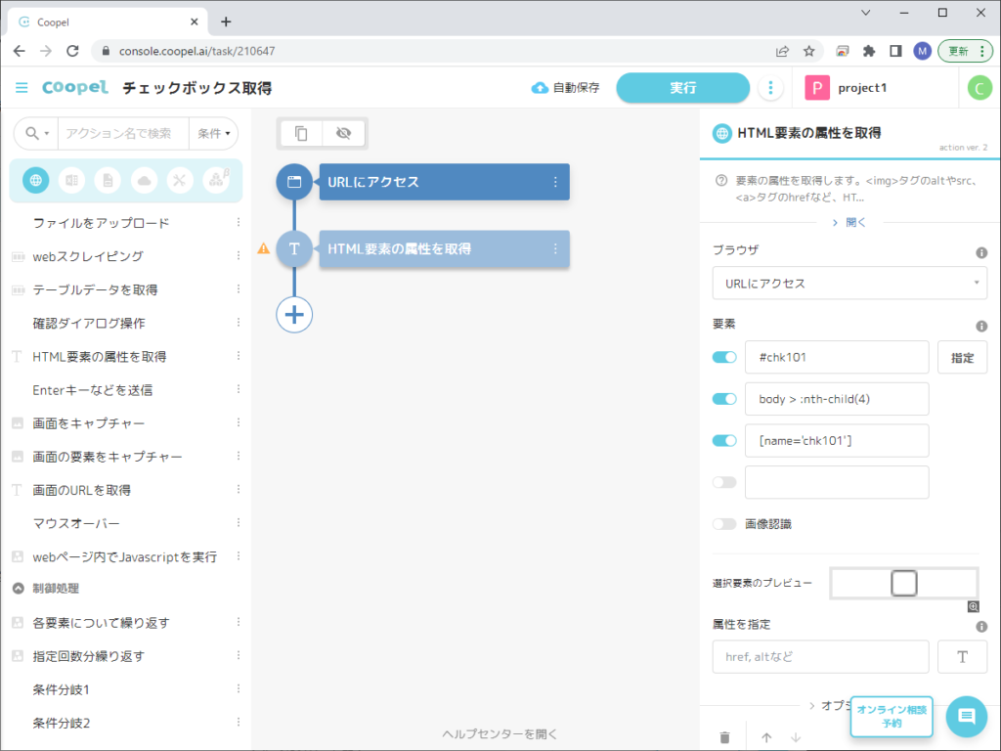1001x751 pixels.
Task: Click the 実行 button
Action: click(x=682, y=88)
